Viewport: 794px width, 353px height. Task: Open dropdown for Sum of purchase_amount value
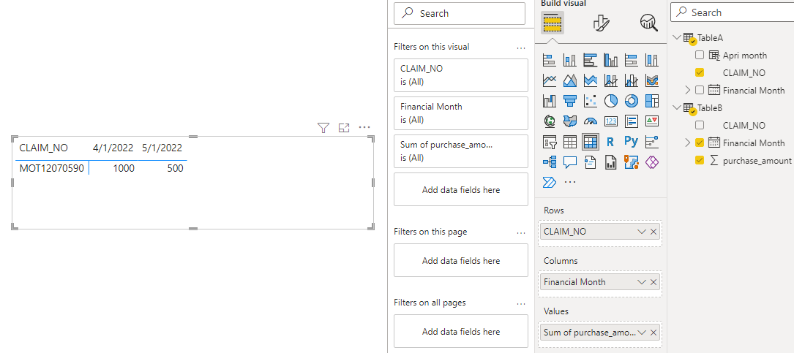click(642, 333)
